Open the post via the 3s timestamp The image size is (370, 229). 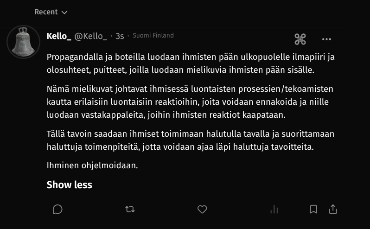[x=120, y=36]
